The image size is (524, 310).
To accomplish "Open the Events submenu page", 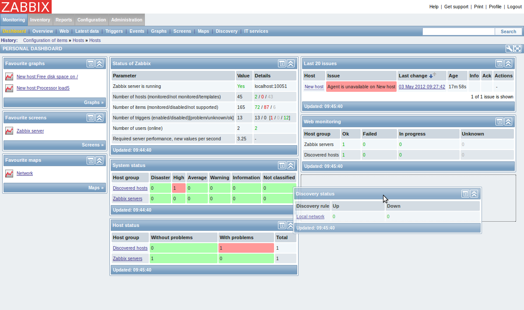I will tap(137, 31).
